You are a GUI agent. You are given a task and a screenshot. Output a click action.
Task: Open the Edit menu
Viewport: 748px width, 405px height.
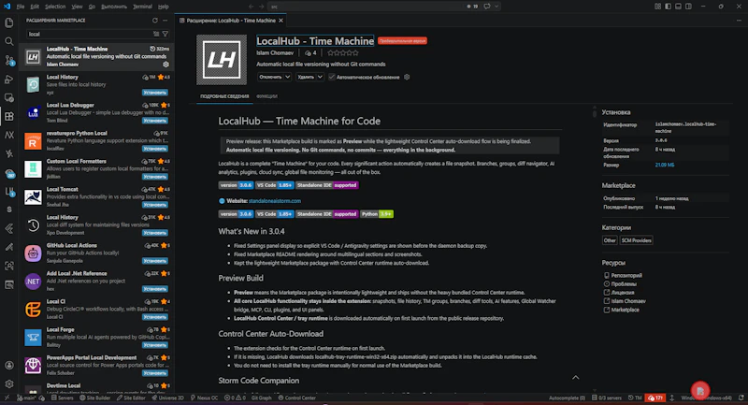coord(35,7)
